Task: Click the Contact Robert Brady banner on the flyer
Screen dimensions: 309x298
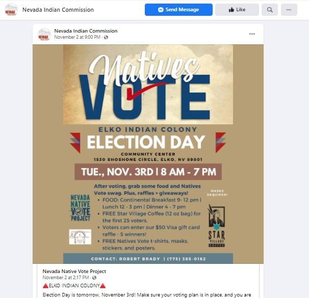Action: pyautogui.click(x=148, y=258)
